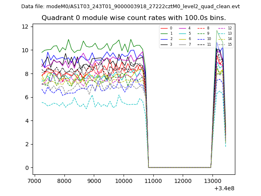This screenshot has height=196, width=261.
Task: Click the x-axis tick label 7000
Action: pos(35,180)
